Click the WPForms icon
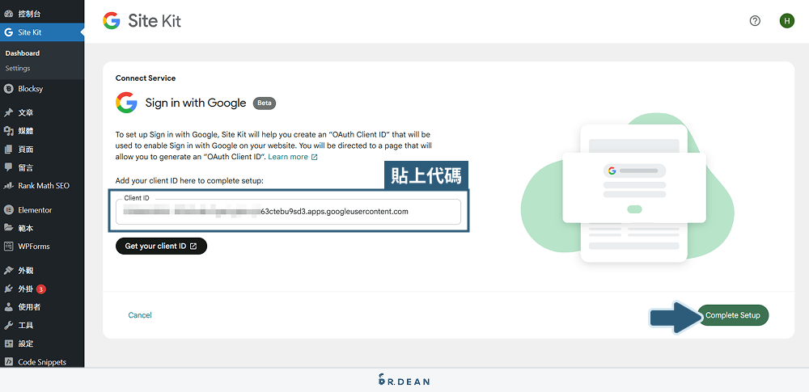Viewport: 809px width, 392px height. tap(8, 246)
